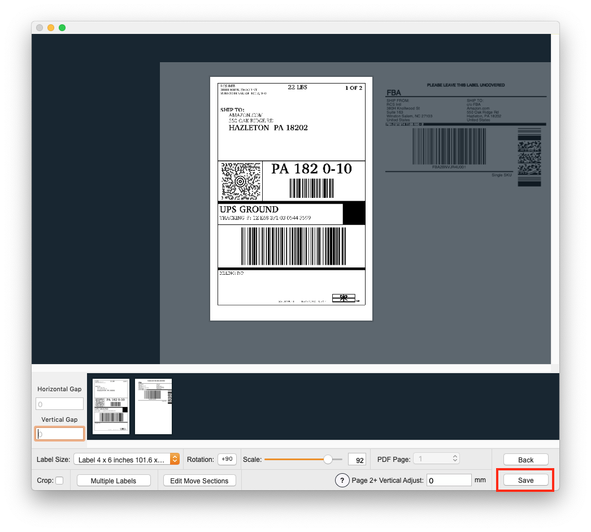Adjust the Scale slider handle
The image size is (591, 532).
328,459
